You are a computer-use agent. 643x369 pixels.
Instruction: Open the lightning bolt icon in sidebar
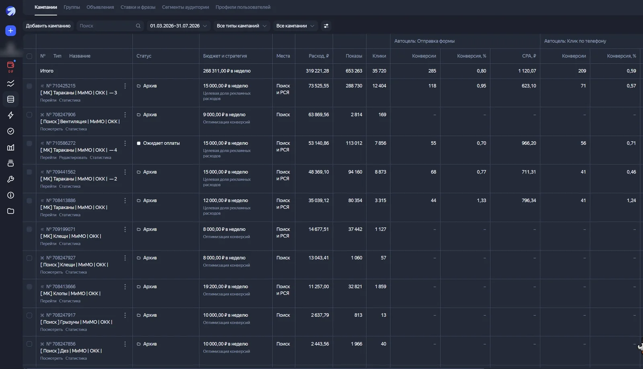[11, 115]
